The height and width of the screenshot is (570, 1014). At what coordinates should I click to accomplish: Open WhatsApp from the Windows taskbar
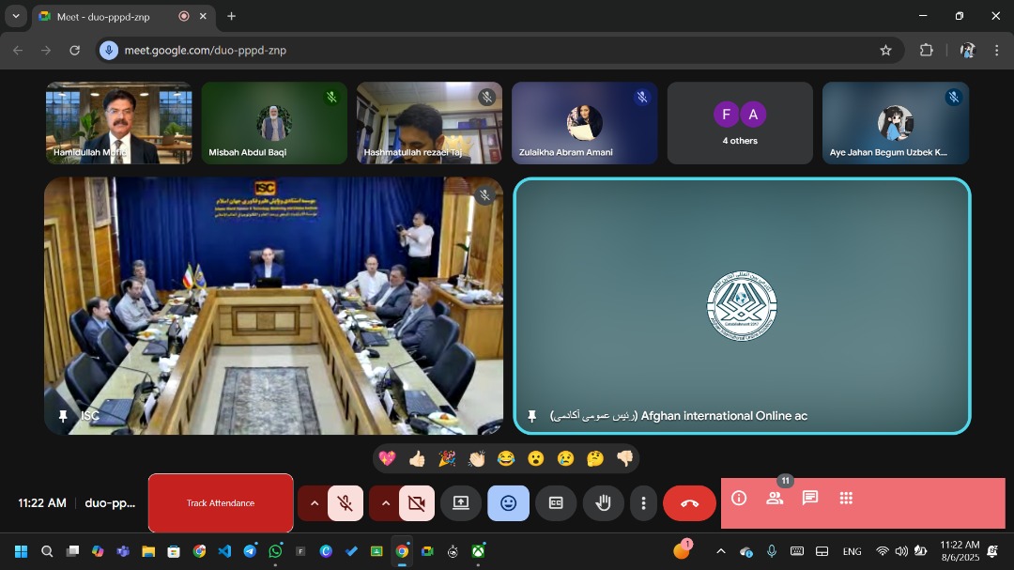[x=275, y=551]
